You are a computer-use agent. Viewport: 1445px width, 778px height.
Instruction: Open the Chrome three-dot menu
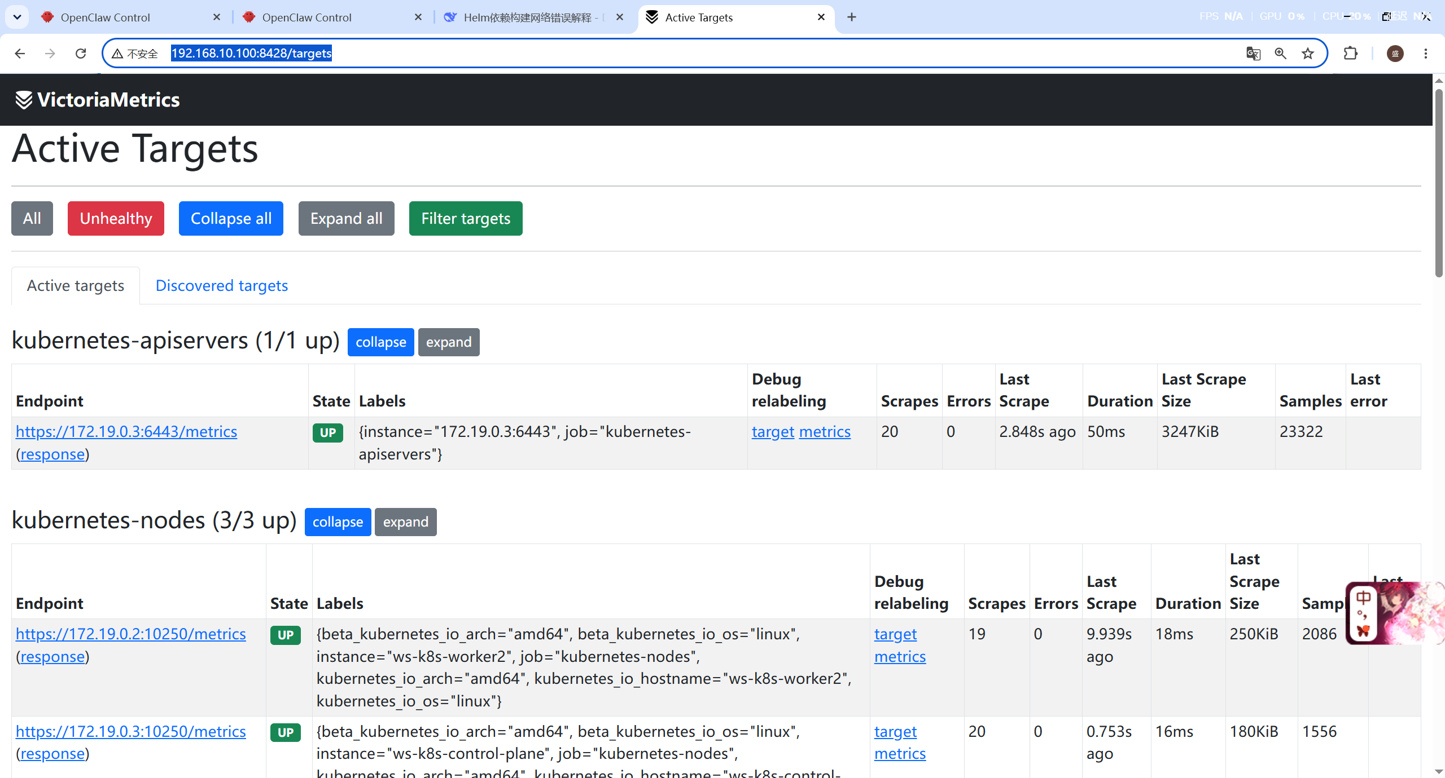1426,54
